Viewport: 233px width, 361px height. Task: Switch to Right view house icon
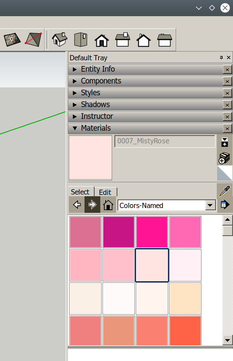[x=123, y=39]
